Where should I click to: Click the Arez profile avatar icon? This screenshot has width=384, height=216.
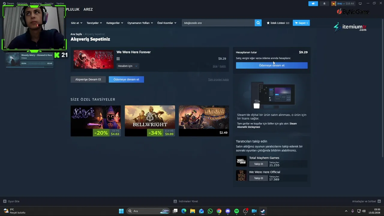333,4
